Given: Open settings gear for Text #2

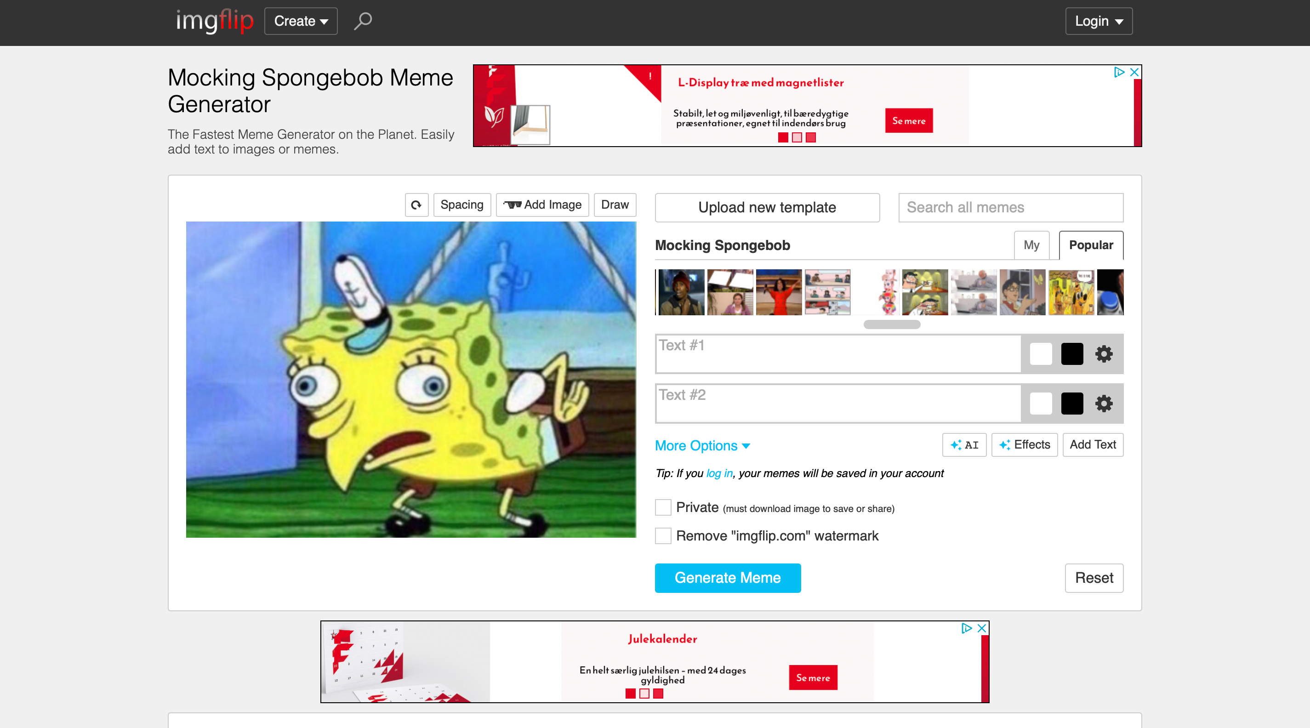Looking at the screenshot, I should click(1104, 404).
